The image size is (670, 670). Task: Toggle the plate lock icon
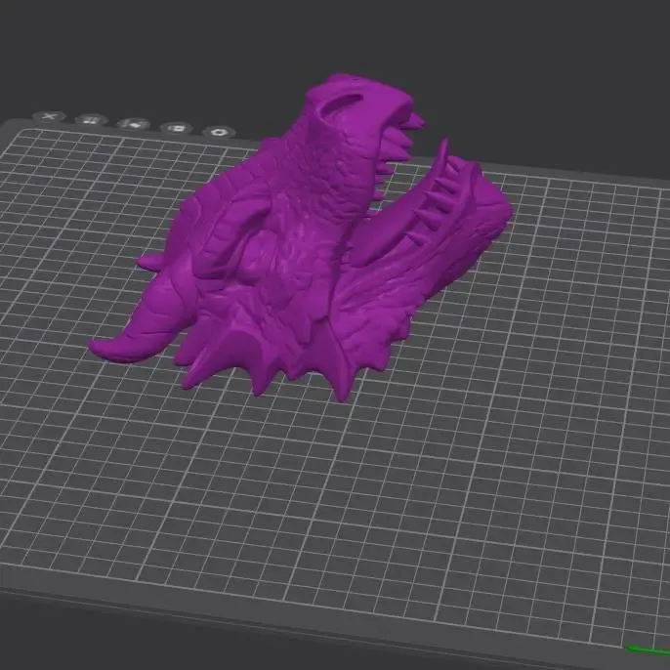[x=177, y=128]
